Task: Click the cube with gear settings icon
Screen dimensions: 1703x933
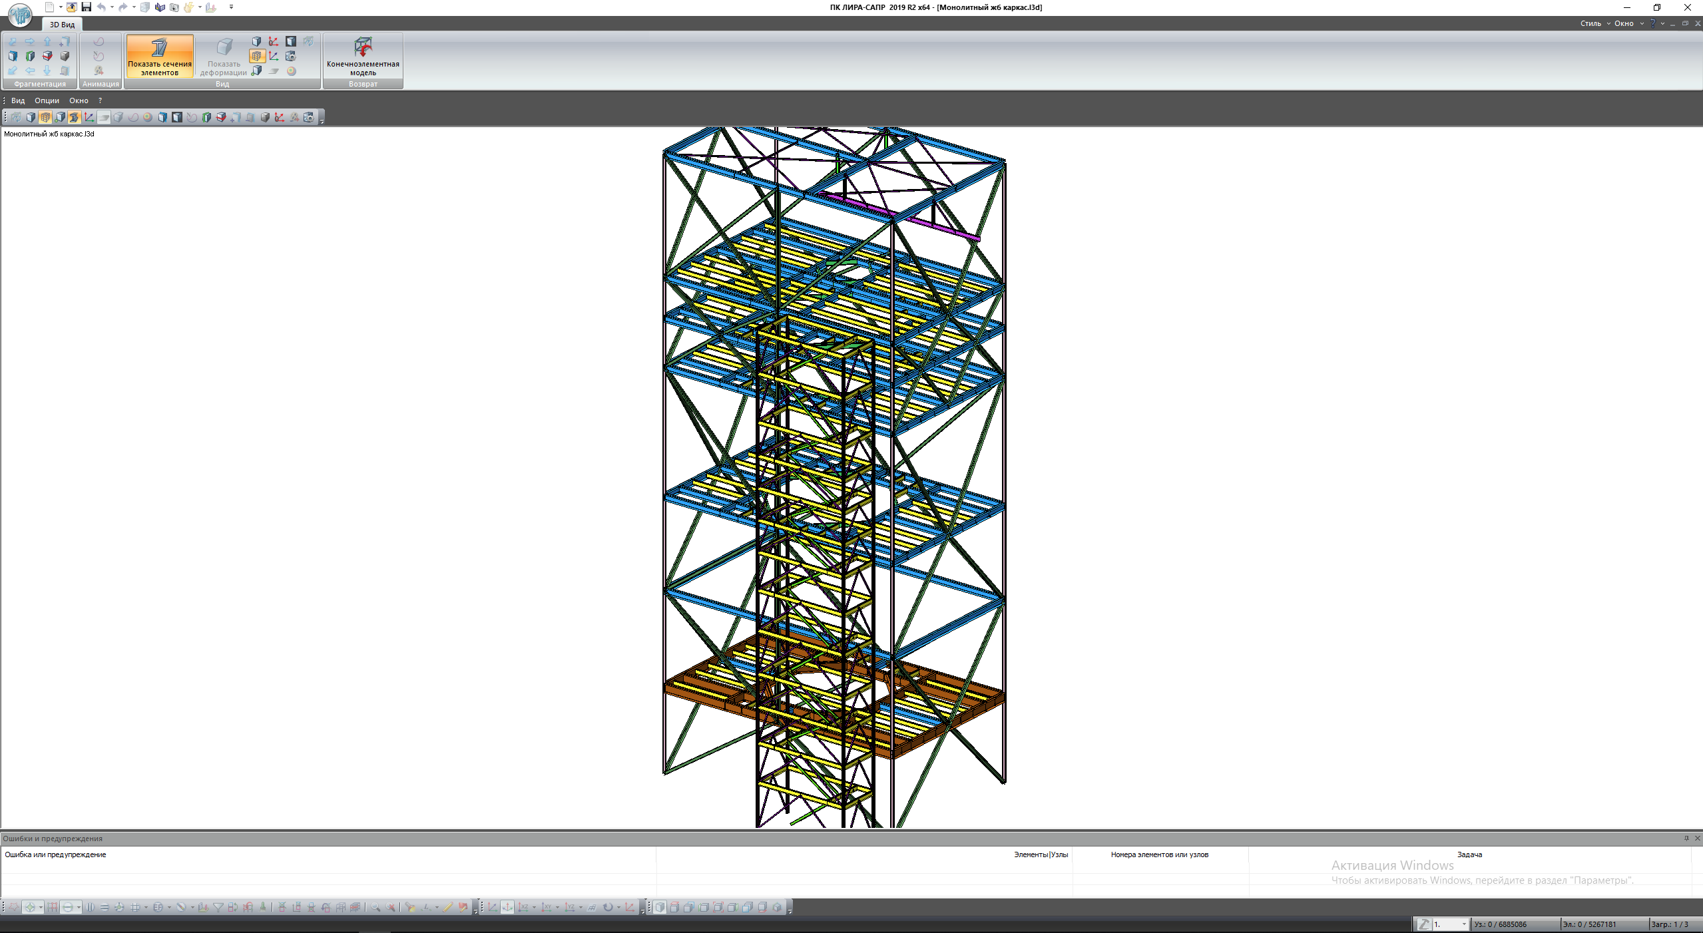Action: click(x=291, y=57)
